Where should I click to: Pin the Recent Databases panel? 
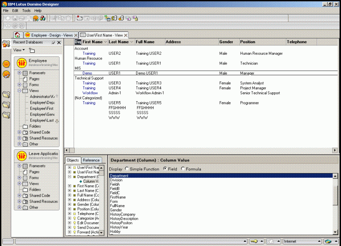(53, 42)
